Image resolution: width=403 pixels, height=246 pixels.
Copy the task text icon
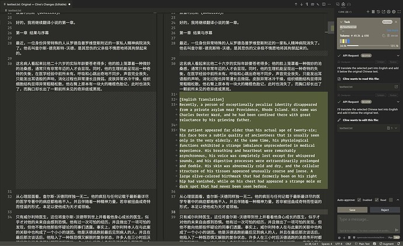tap(384, 36)
